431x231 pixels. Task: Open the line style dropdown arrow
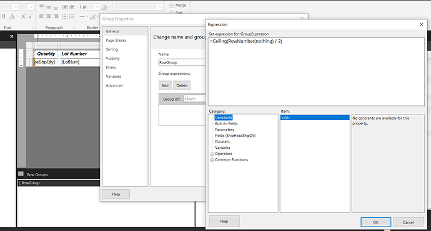tap(87, 16)
